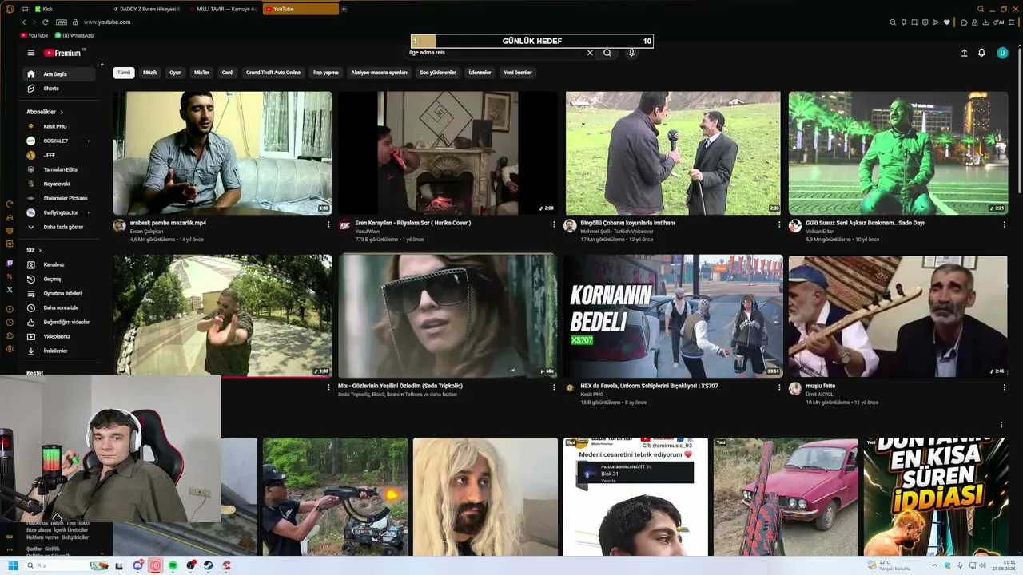Open a new browser tab

pyautogui.click(x=344, y=9)
